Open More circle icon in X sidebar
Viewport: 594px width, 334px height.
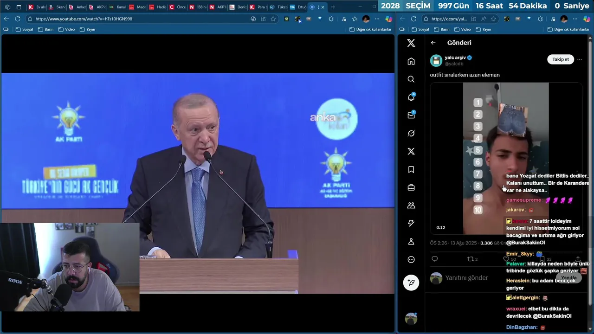point(411,260)
